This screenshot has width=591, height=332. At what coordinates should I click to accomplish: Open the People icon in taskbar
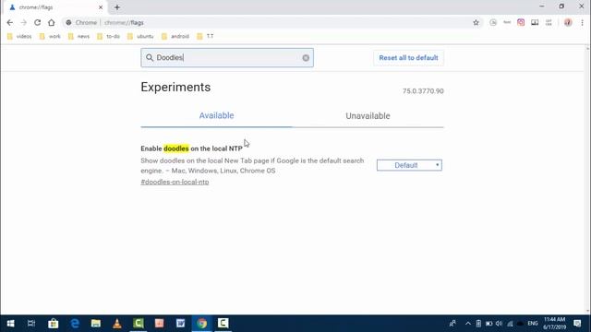tap(452, 324)
